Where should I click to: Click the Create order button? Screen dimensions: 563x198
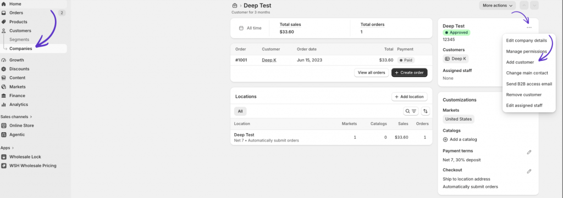[x=409, y=73]
